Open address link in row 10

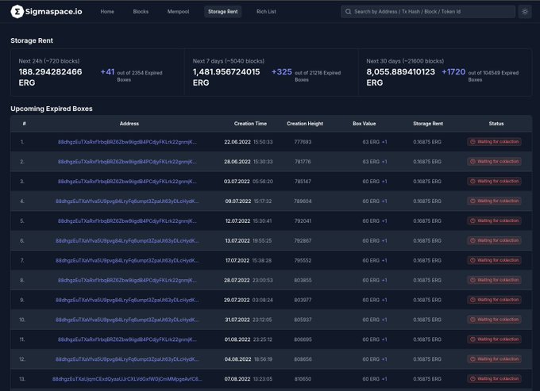(x=127, y=320)
